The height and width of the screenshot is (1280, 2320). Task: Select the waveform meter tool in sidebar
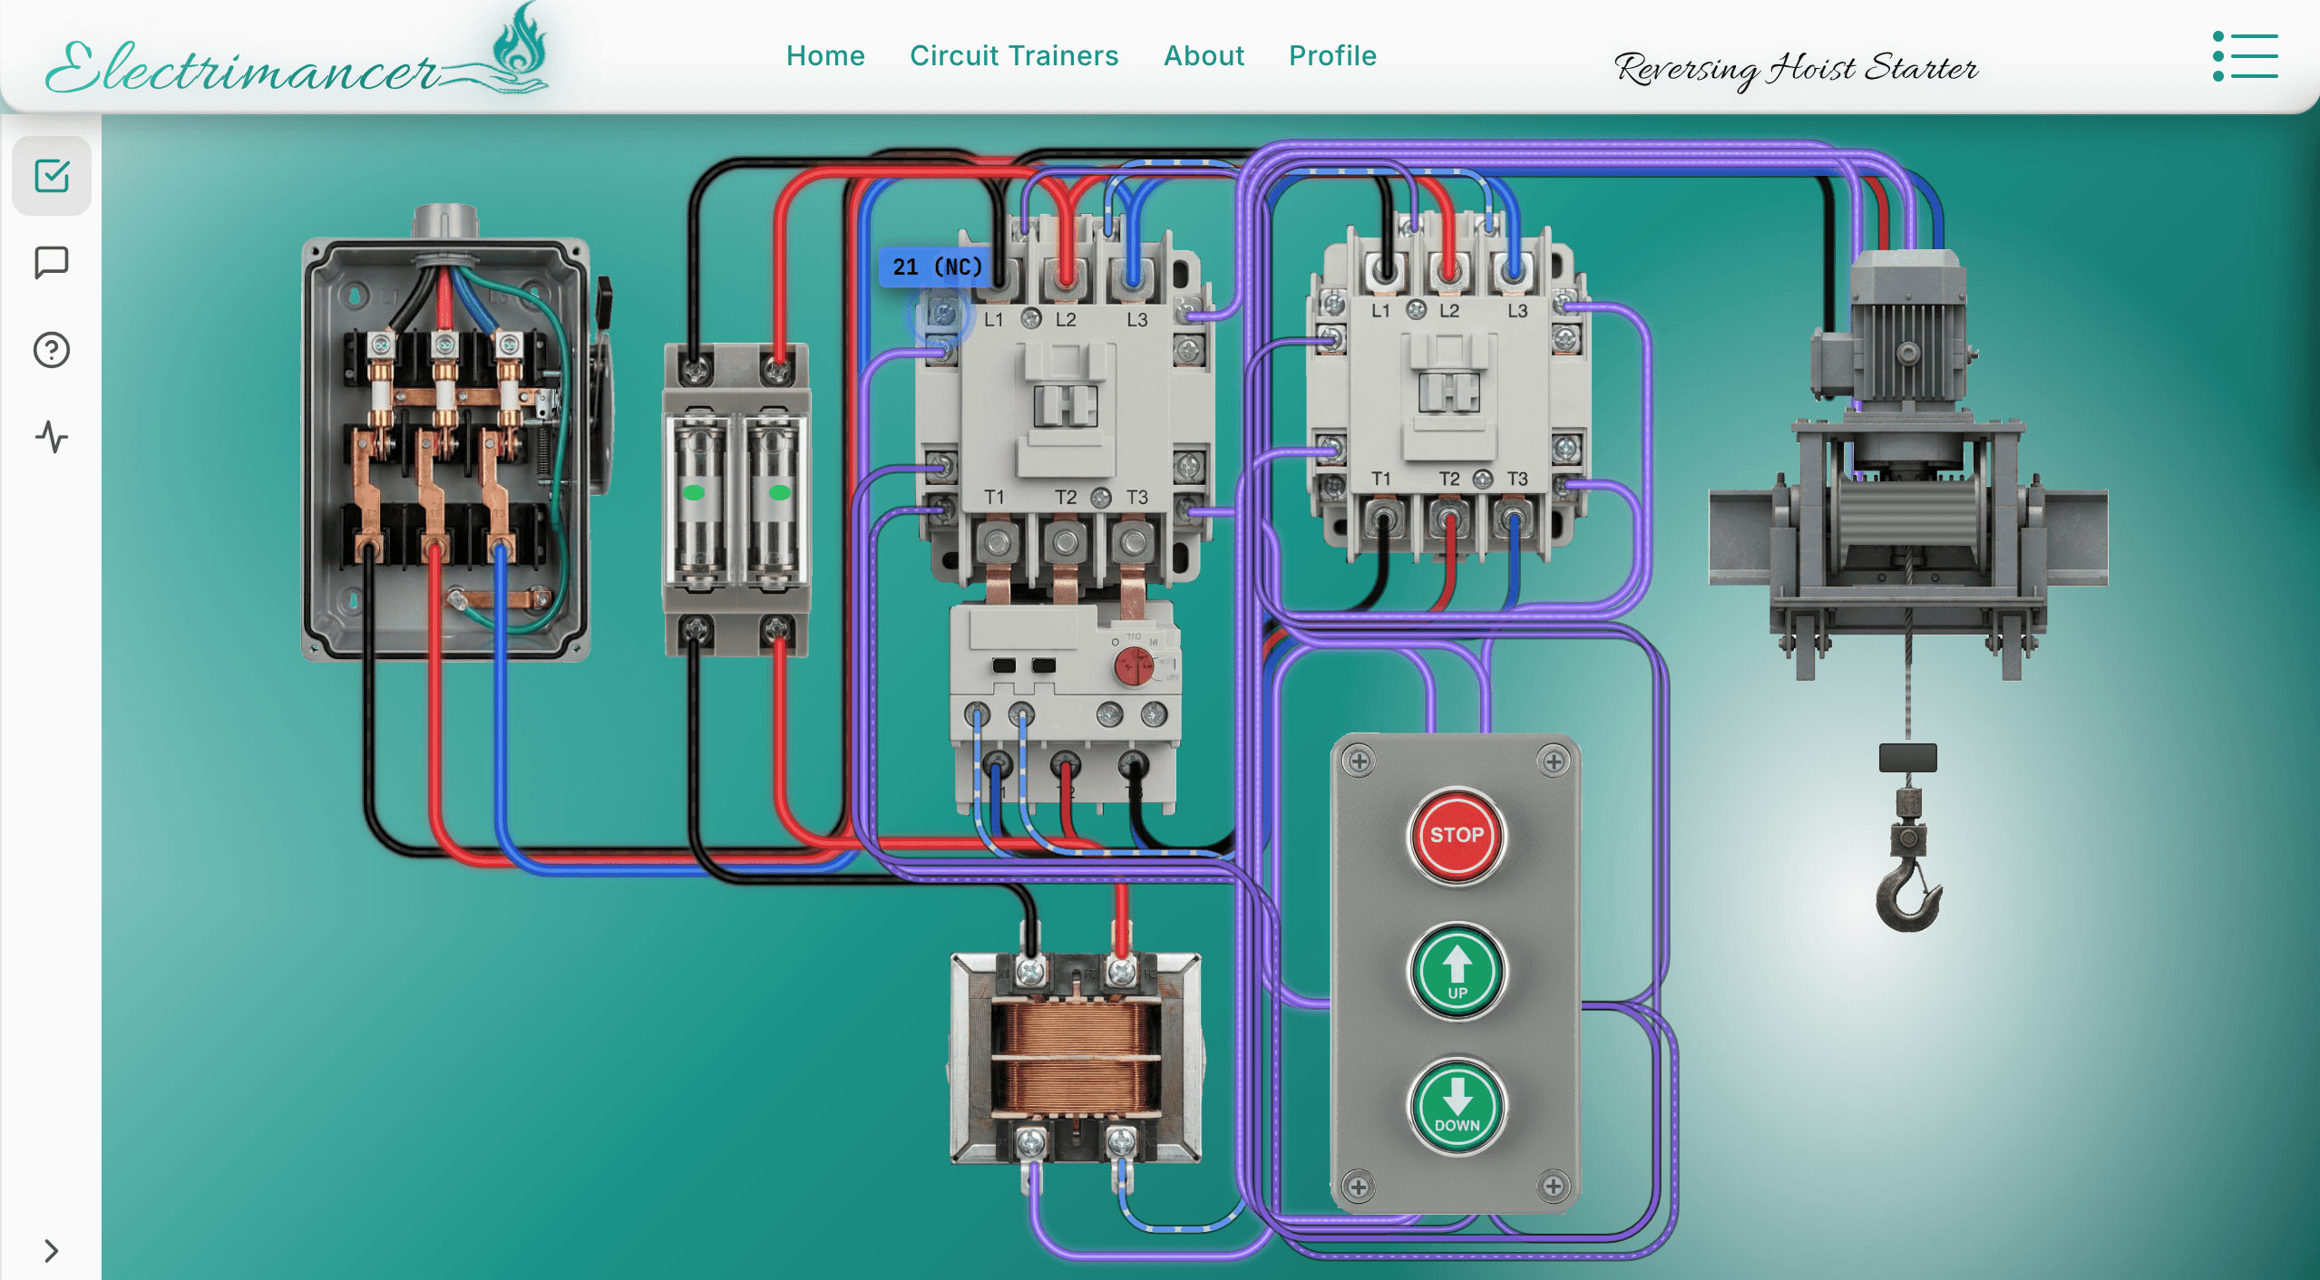tap(52, 438)
